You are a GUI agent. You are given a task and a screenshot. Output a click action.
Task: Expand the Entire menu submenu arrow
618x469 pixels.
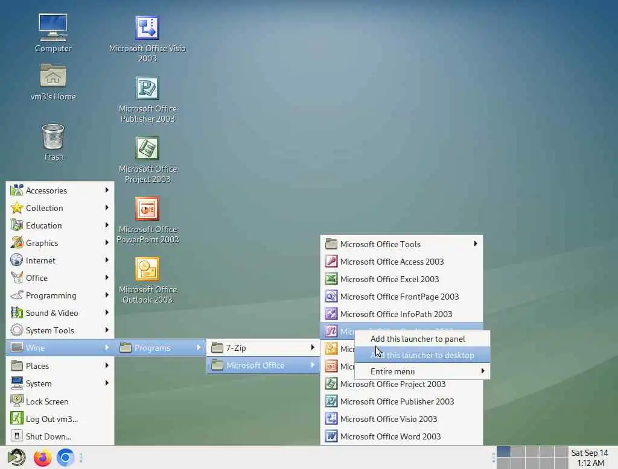(483, 371)
